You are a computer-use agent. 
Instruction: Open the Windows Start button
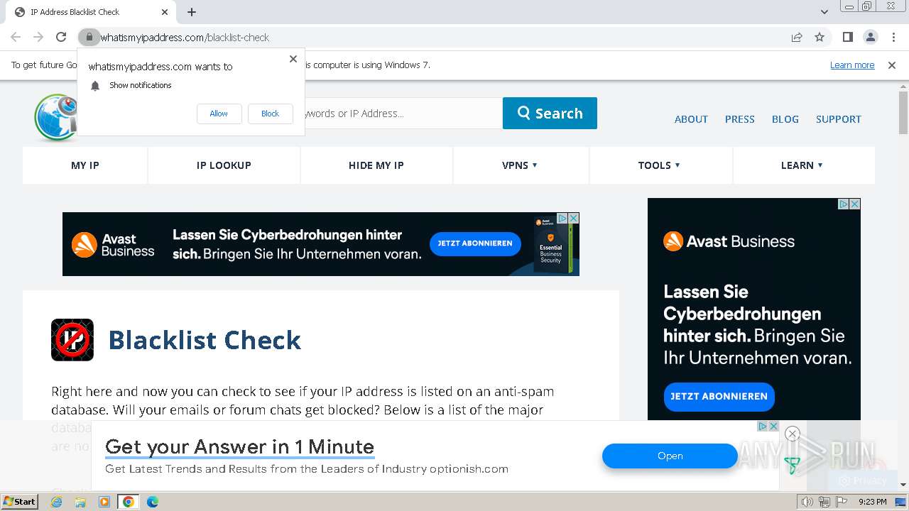20,502
